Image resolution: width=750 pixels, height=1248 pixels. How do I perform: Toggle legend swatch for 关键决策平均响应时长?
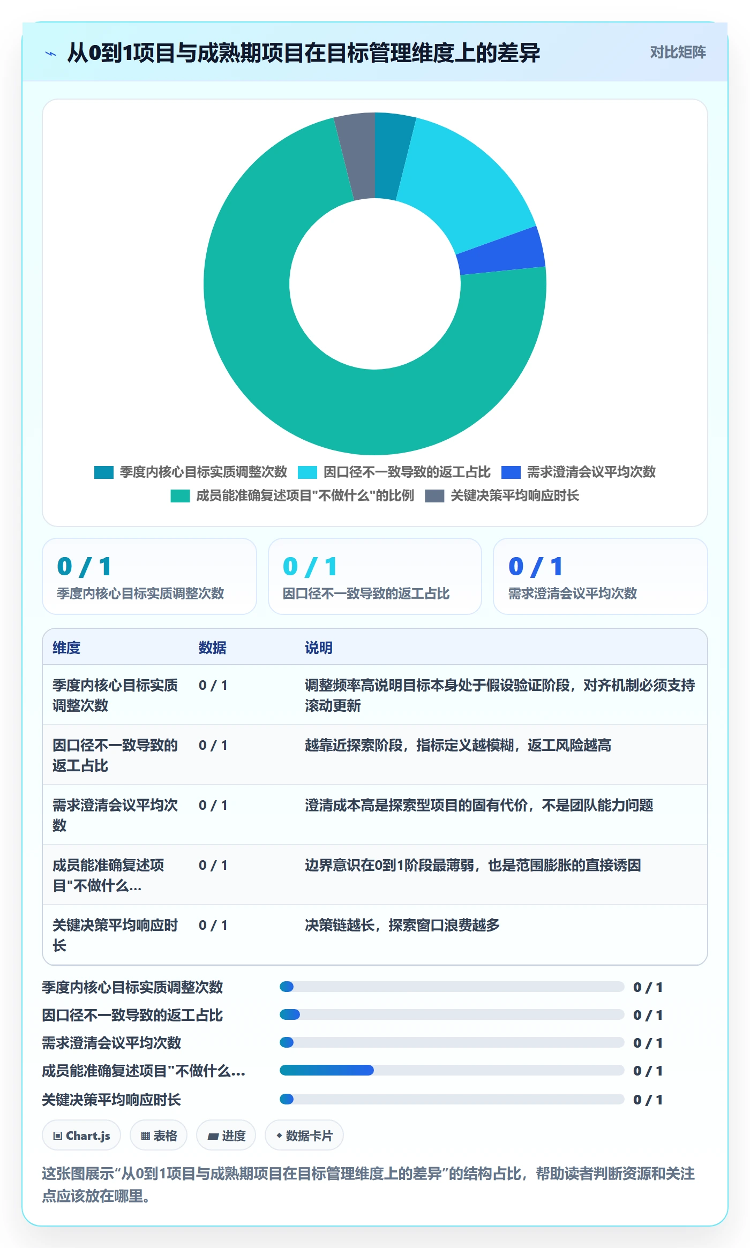434,495
